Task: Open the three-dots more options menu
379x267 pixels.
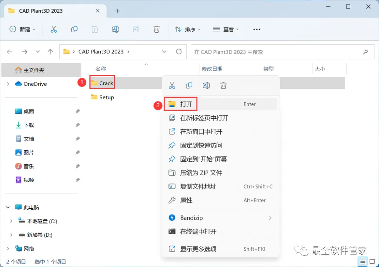Action: 257,29
